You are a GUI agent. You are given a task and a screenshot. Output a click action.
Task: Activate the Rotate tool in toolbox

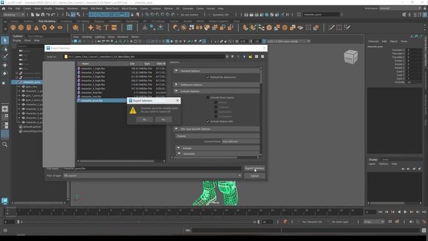[5, 73]
